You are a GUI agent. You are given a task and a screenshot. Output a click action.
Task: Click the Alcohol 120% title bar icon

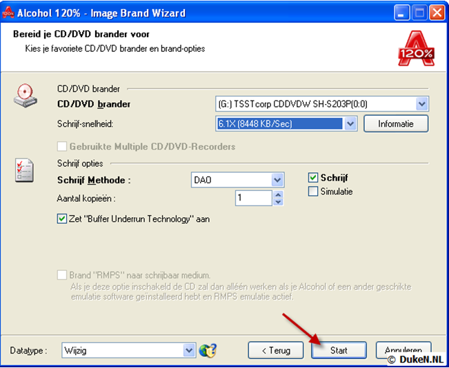pyautogui.click(x=8, y=12)
